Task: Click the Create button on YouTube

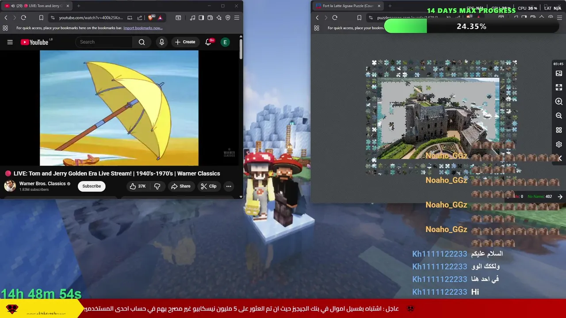Action: 185,42
